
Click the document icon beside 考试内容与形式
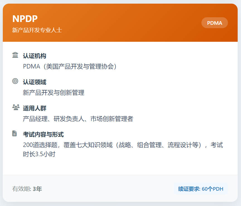[15, 133]
